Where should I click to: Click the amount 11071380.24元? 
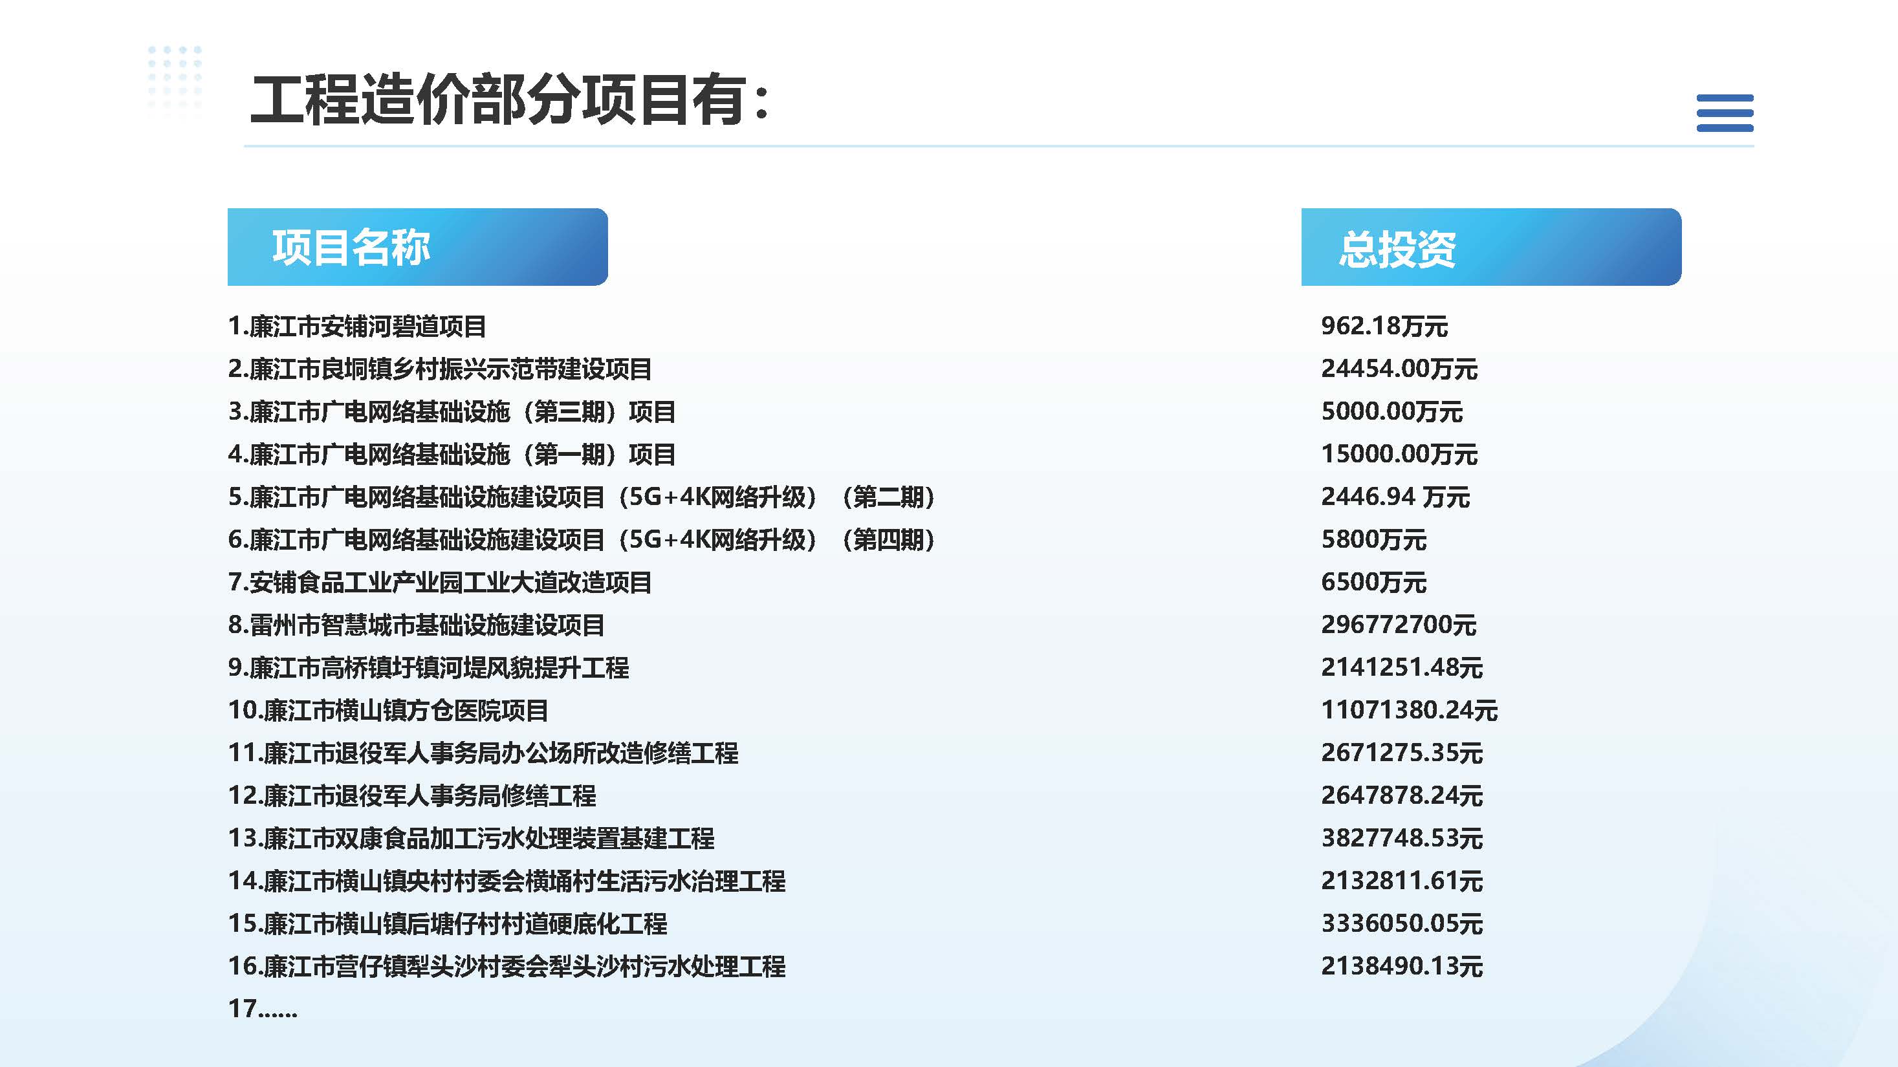coord(1409,711)
